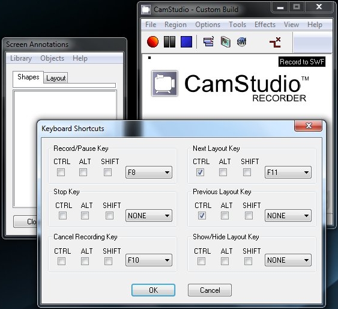338x309 pixels.
Task: Check CTRL for Stop Key
Action: click(62, 215)
